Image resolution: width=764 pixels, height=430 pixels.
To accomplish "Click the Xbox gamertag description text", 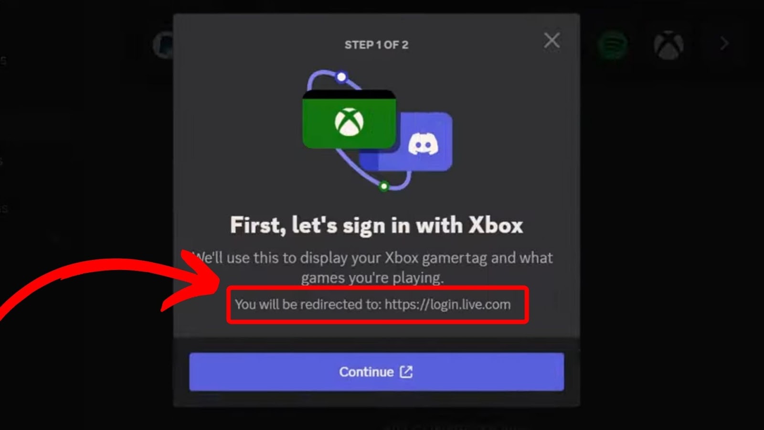I will [373, 268].
